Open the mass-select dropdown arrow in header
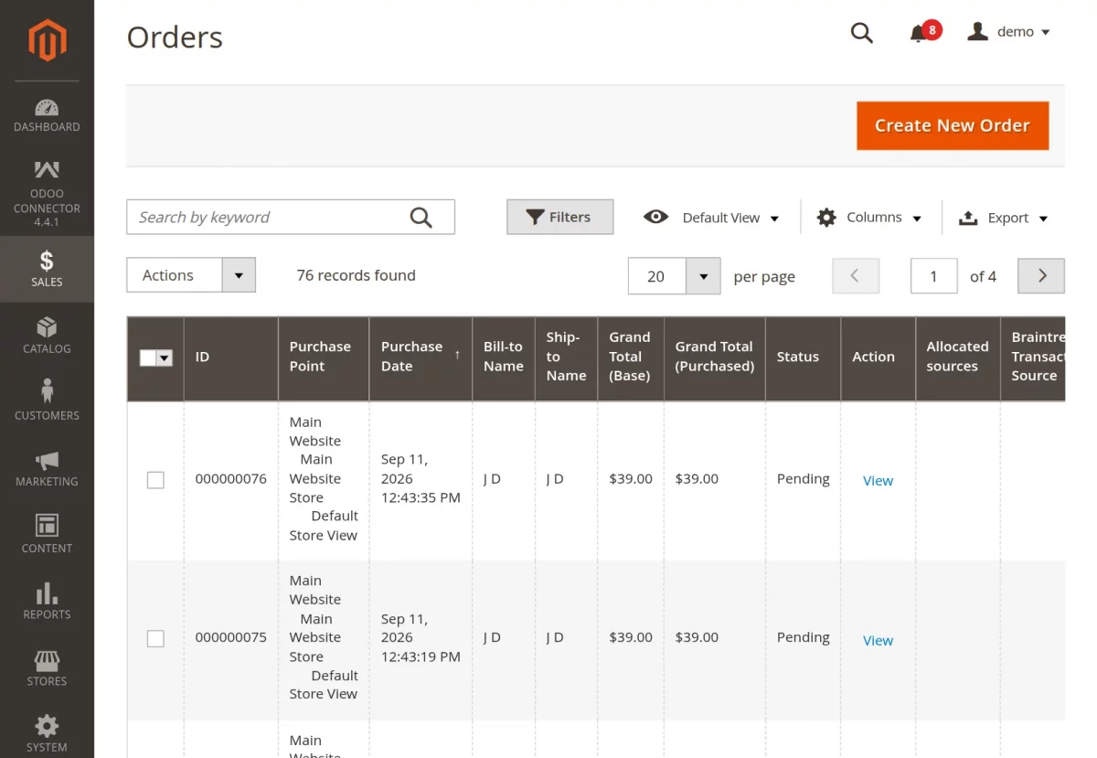1097x758 pixels. (165, 358)
